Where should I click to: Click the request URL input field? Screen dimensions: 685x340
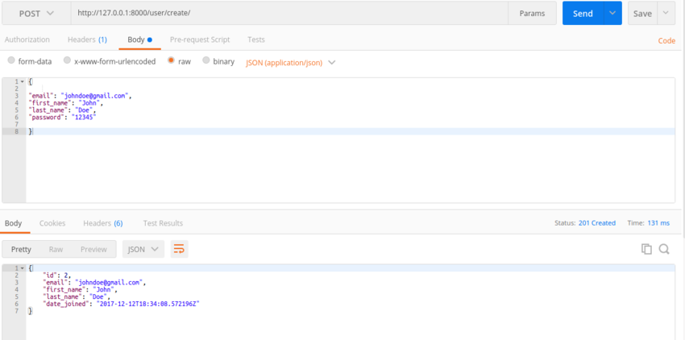point(289,13)
